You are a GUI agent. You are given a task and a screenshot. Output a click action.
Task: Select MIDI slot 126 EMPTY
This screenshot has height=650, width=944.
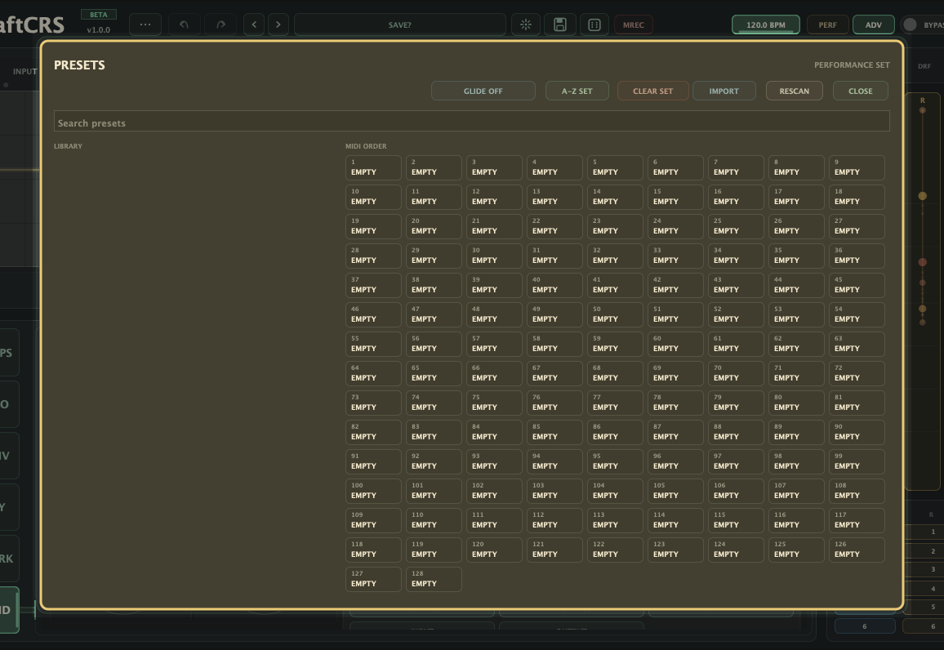pyautogui.click(x=857, y=550)
